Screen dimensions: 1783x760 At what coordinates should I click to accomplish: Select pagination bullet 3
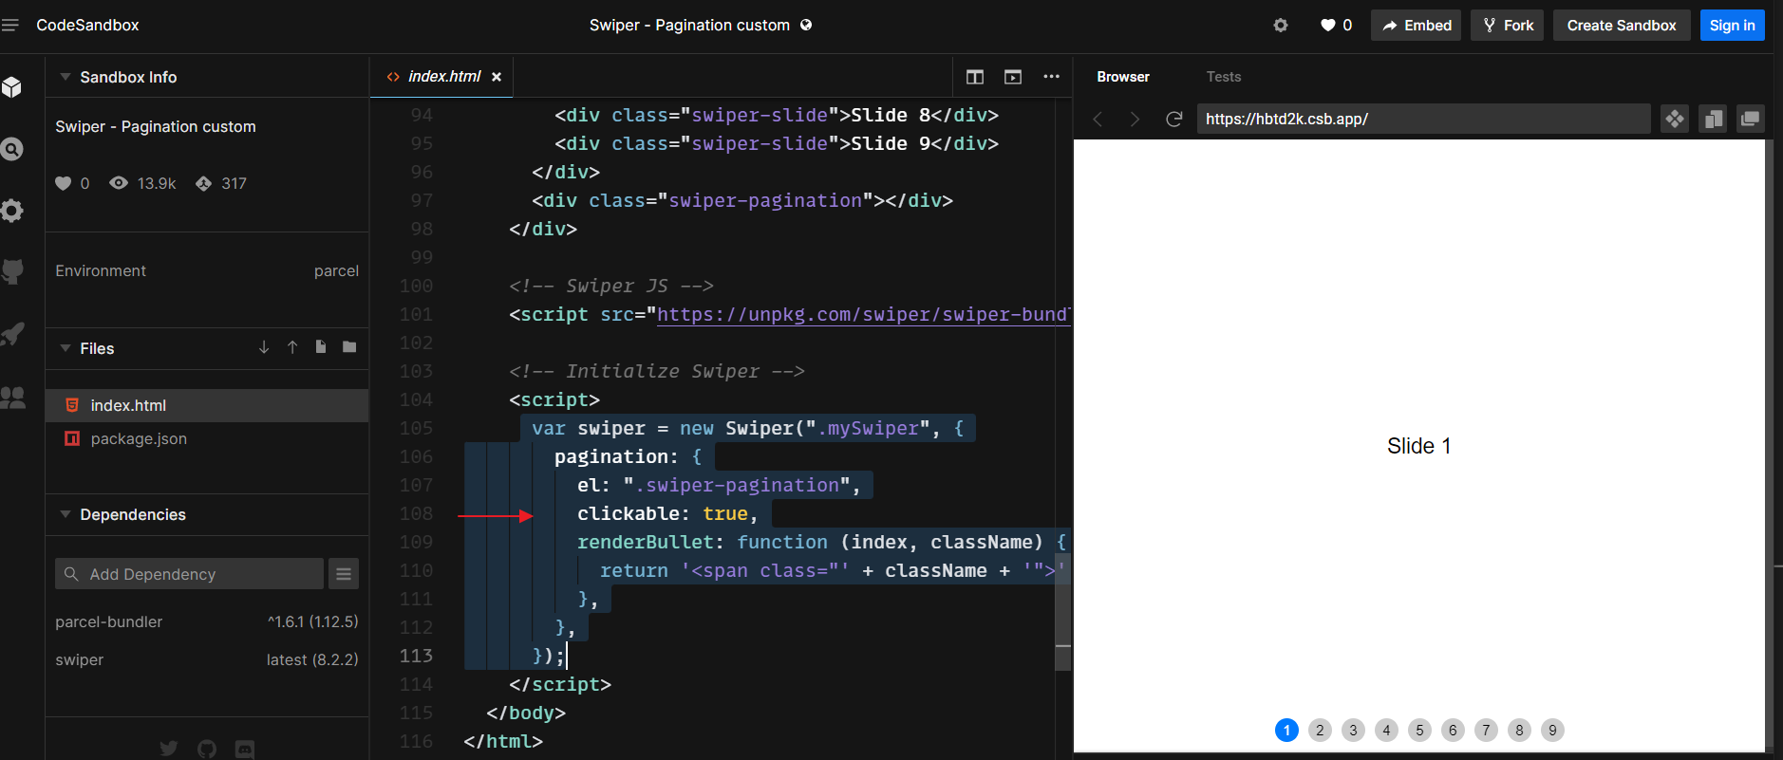pyautogui.click(x=1353, y=730)
